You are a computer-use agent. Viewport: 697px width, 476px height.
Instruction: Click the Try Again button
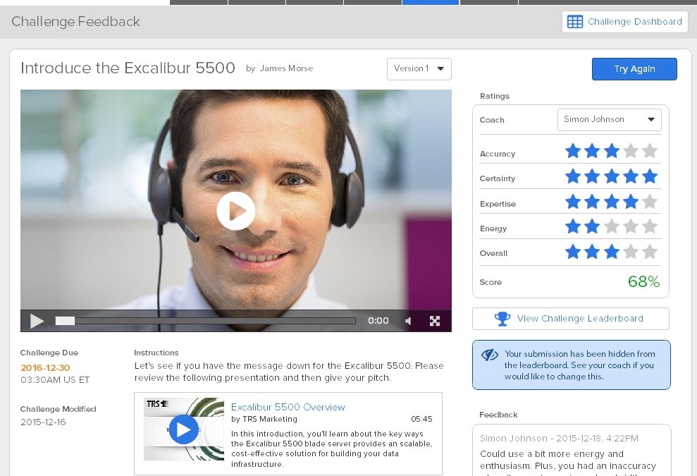point(634,69)
